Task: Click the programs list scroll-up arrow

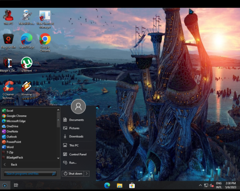Action: point(58,110)
